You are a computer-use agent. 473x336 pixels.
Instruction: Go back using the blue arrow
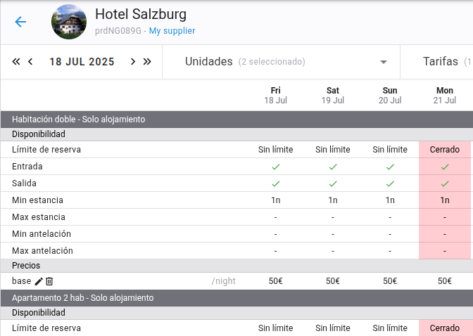20,22
